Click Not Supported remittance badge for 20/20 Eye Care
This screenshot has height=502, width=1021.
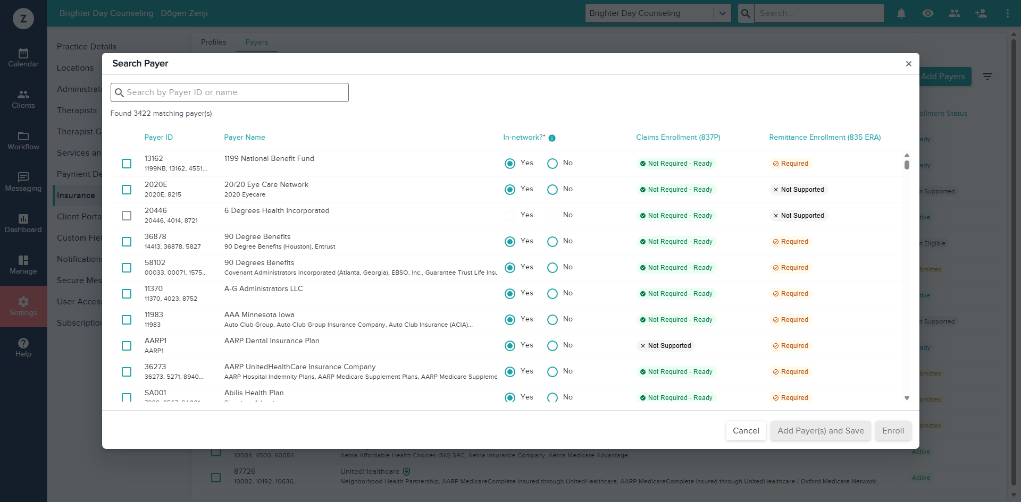click(799, 190)
